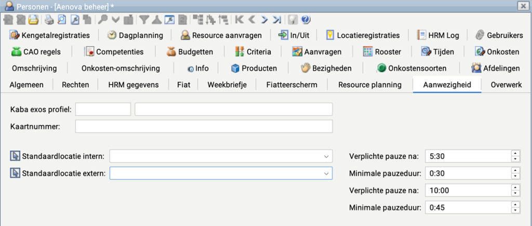Switch to the HRM gegevens tab
The image size is (532, 226).
point(134,85)
